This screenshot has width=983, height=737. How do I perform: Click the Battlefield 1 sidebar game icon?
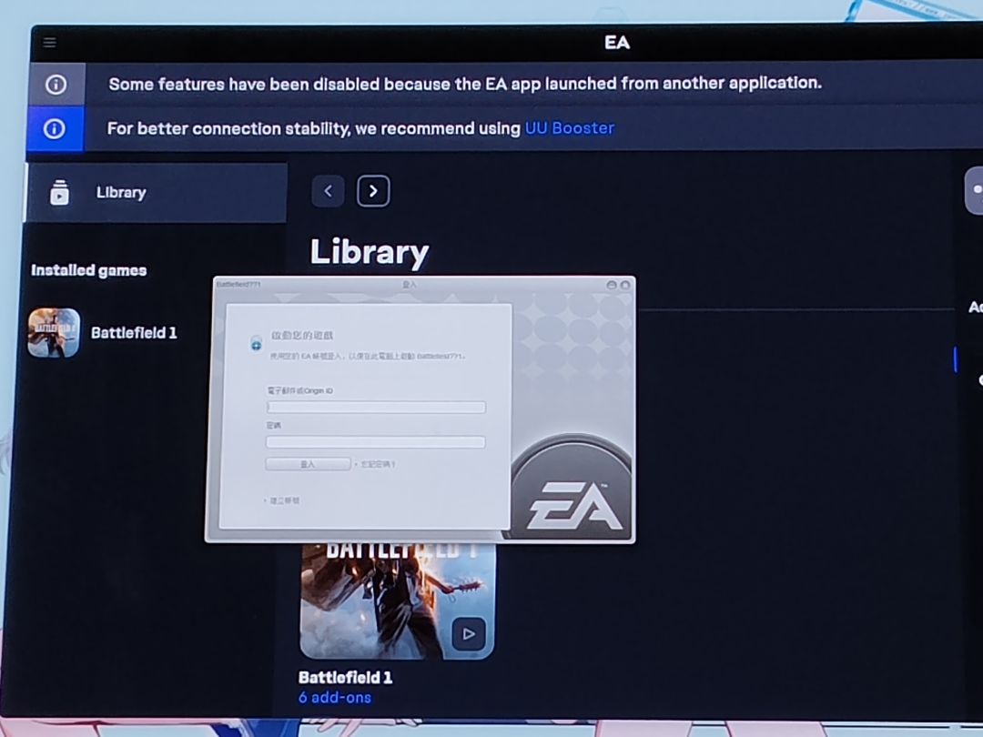click(54, 333)
